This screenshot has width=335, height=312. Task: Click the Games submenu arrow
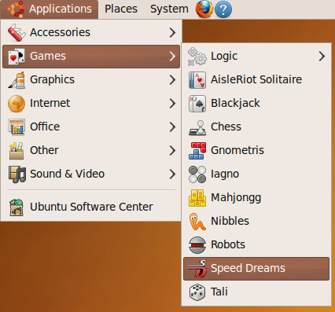(172, 56)
